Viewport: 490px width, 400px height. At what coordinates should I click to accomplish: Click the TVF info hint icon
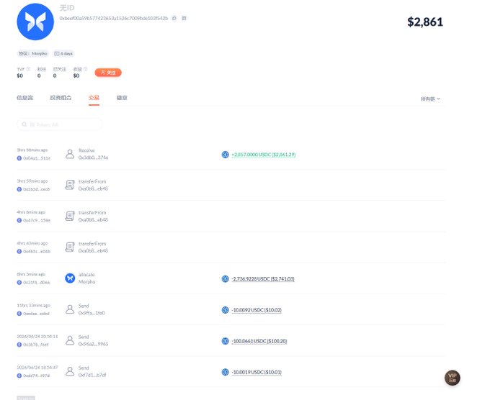pos(28,68)
